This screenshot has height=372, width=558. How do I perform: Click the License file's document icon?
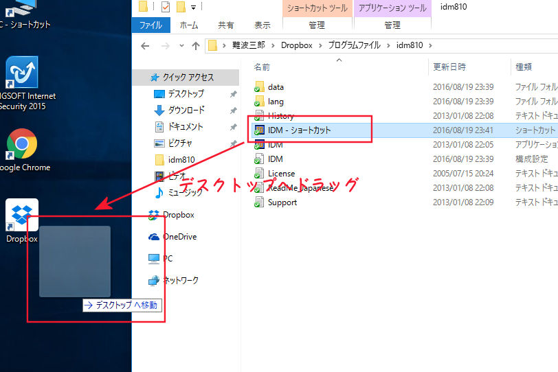coord(259,174)
